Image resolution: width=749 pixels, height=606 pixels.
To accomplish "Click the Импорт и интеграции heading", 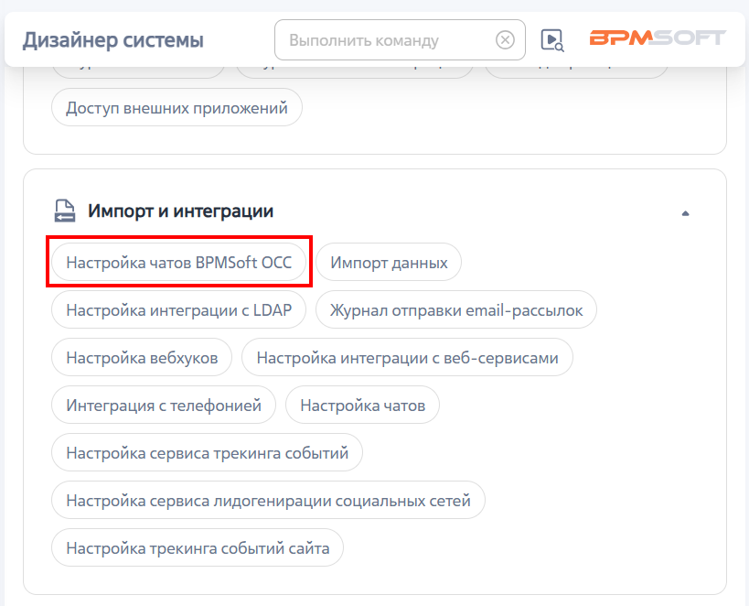I will [x=180, y=211].
